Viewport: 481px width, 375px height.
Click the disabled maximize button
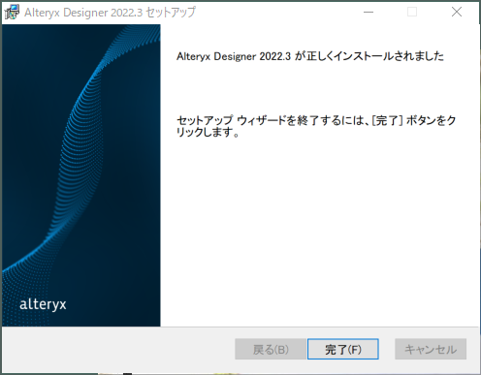point(412,12)
